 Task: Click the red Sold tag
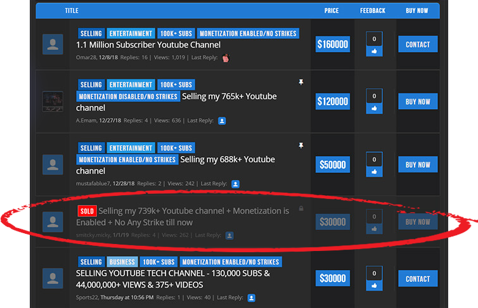pyautogui.click(x=87, y=211)
